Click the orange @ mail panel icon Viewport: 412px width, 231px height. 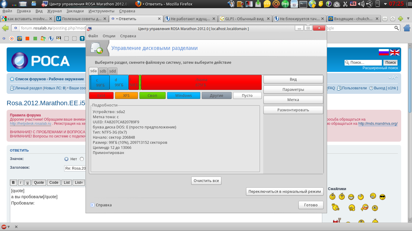point(276,4)
